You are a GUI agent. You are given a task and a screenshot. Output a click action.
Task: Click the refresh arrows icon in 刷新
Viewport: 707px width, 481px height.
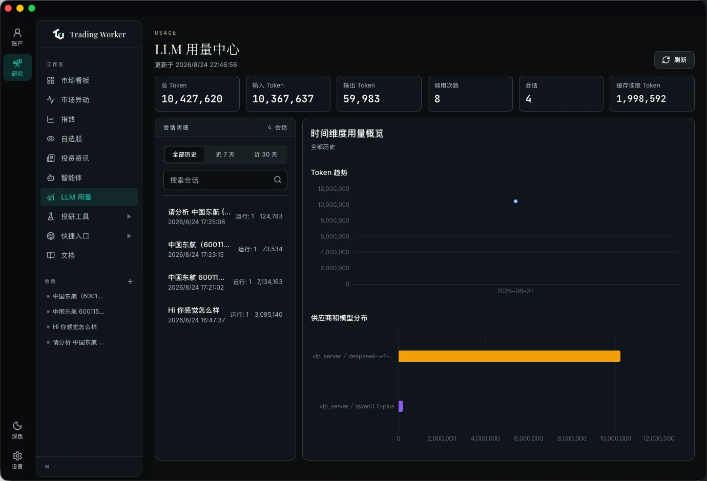pos(666,60)
